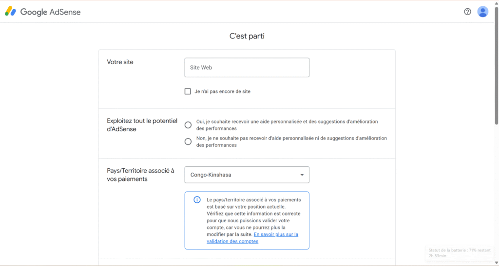The width and height of the screenshot is (499, 266).
Task: Check "Je n'ai pas encore de site" box
Action: click(188, 91)
